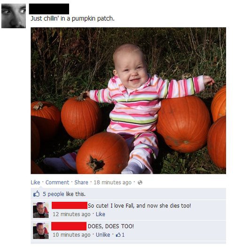Like the 'So cute!' comment
The image size is (235, 247).
click(x=101, y=214)
